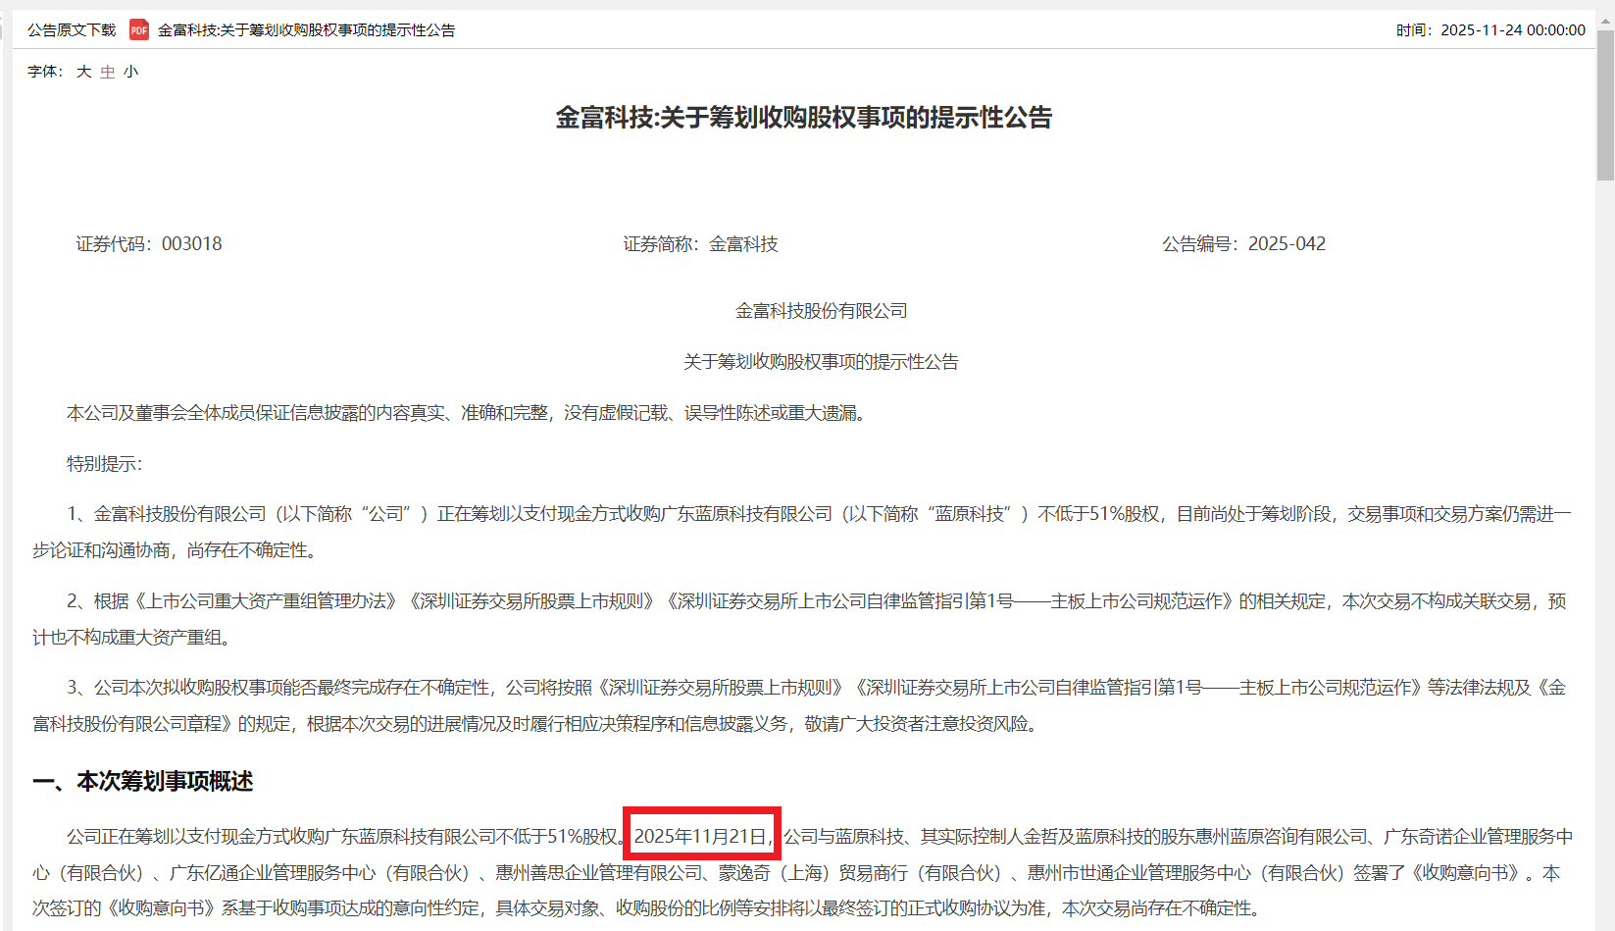1615x931 pixels.
Task: Click the vertical scrollbar thumb
Action: (1605, 106)
